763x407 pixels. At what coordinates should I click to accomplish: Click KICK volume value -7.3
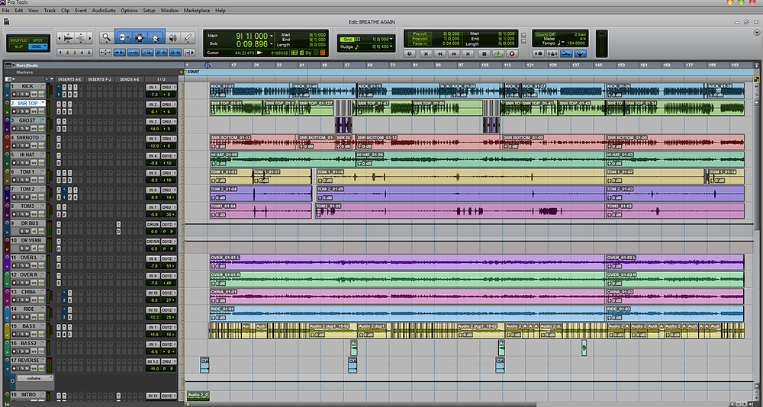153,95
